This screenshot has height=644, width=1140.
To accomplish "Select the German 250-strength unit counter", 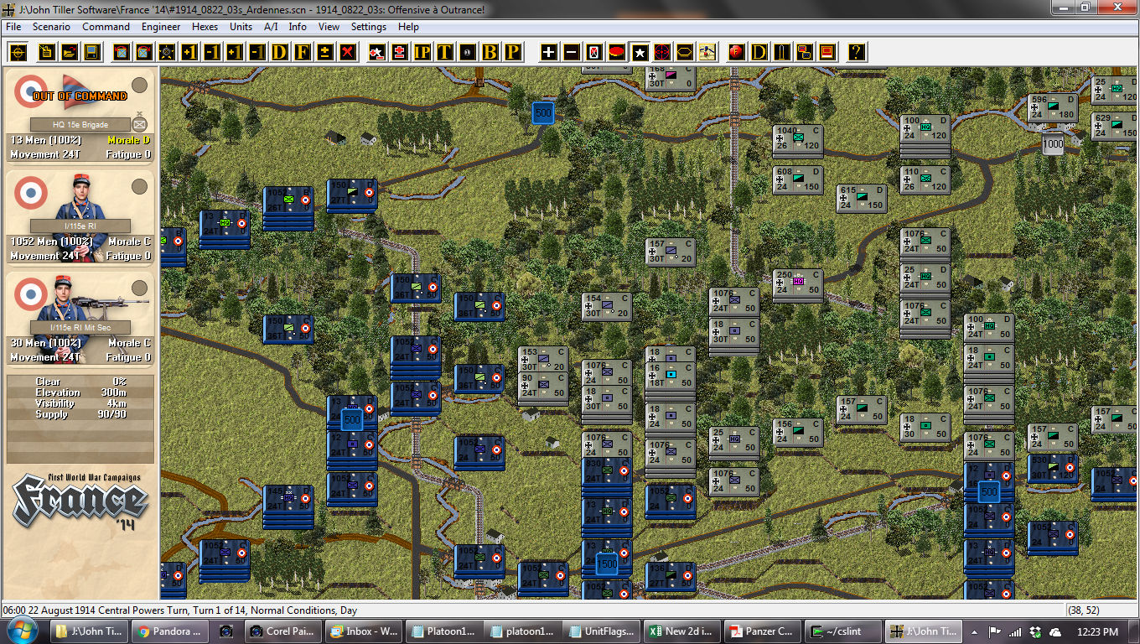I will 798,284.
